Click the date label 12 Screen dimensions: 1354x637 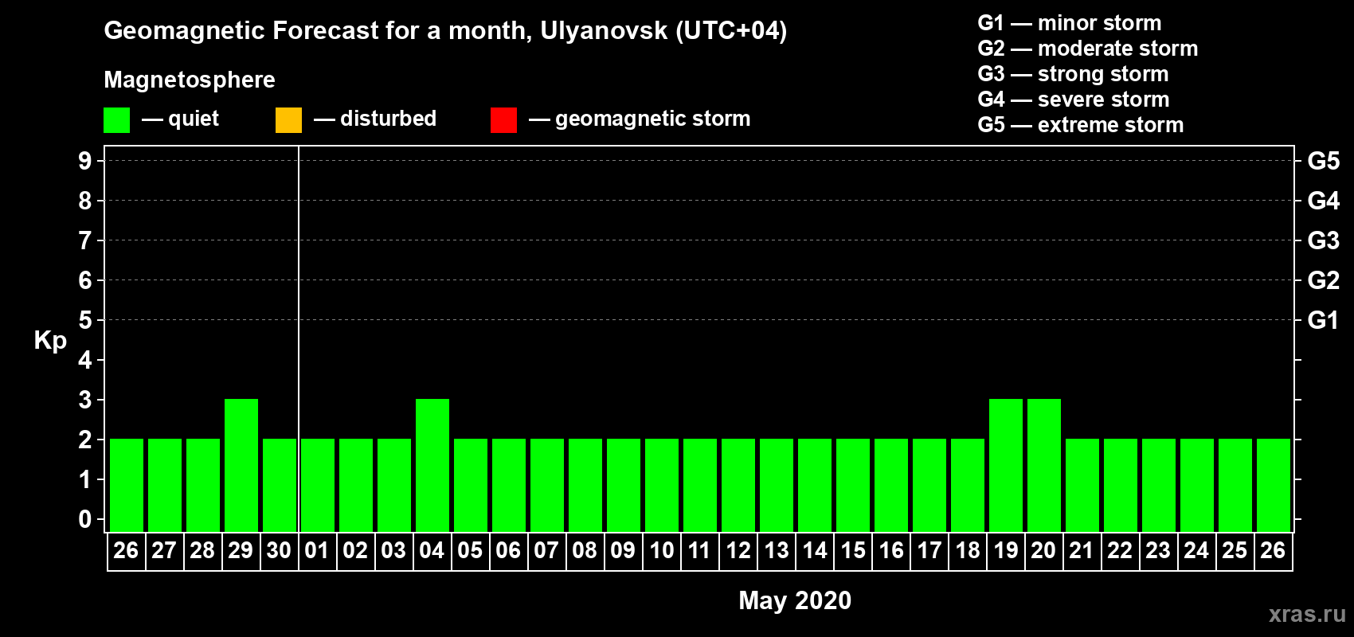click(738, 551)
